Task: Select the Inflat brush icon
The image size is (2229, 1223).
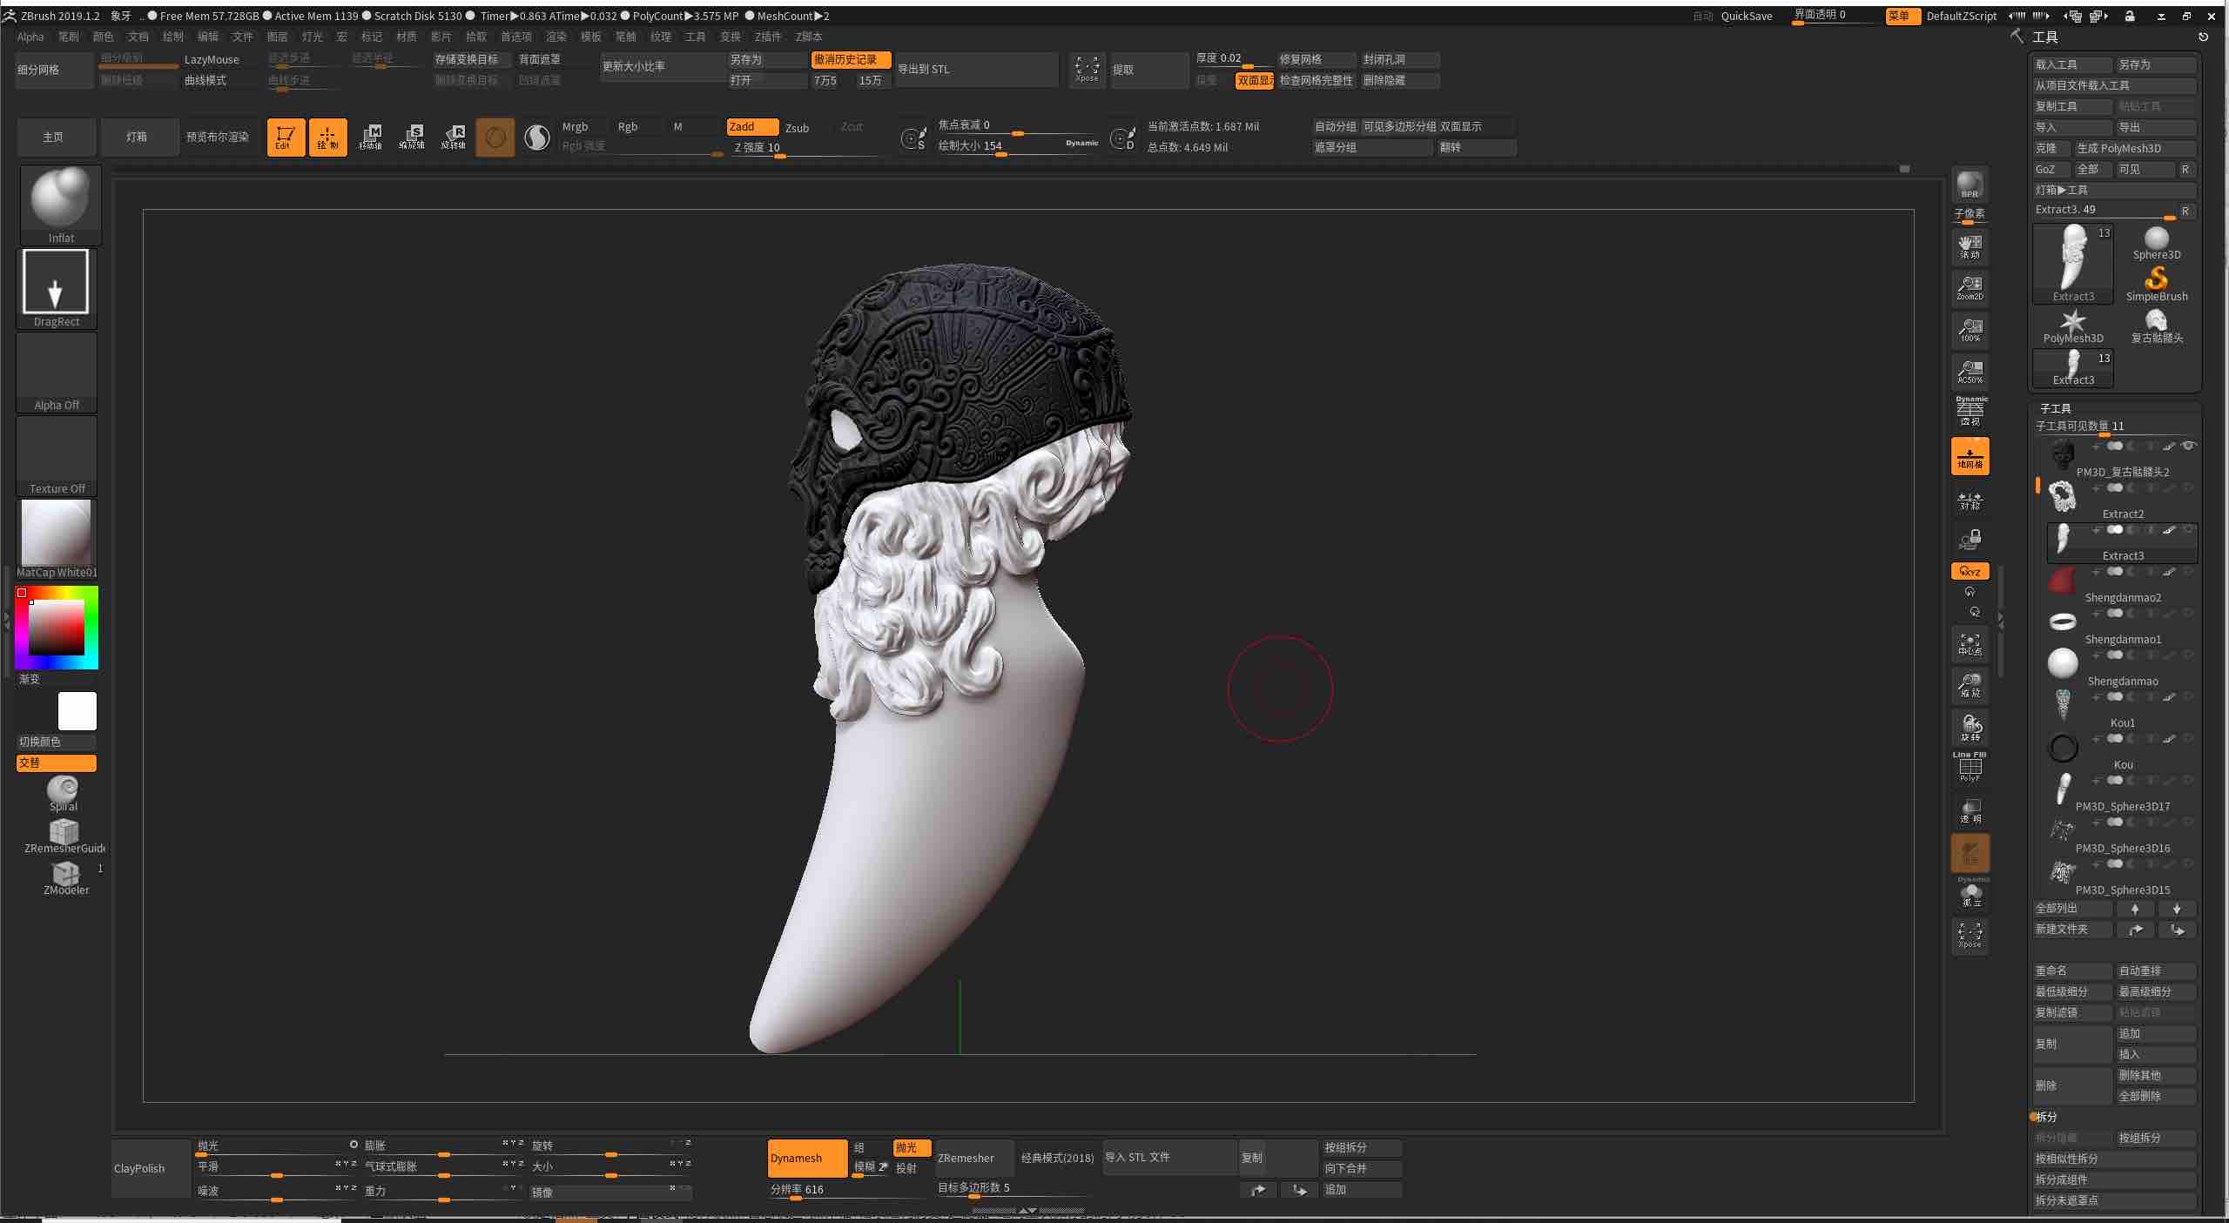Action: (60, 198)
